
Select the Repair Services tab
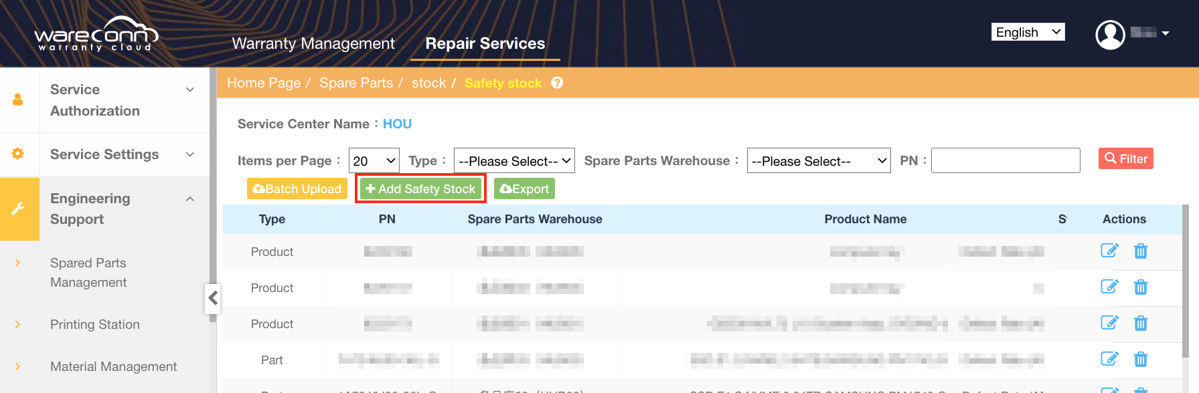485,43
